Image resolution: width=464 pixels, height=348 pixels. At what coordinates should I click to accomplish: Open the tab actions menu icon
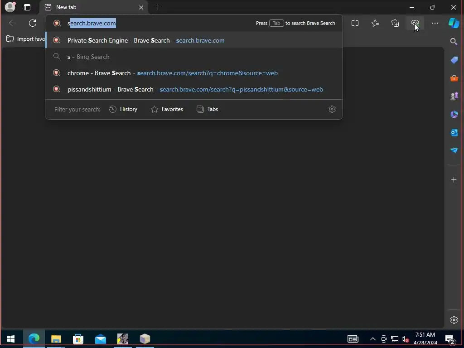(x=27, y=7)
